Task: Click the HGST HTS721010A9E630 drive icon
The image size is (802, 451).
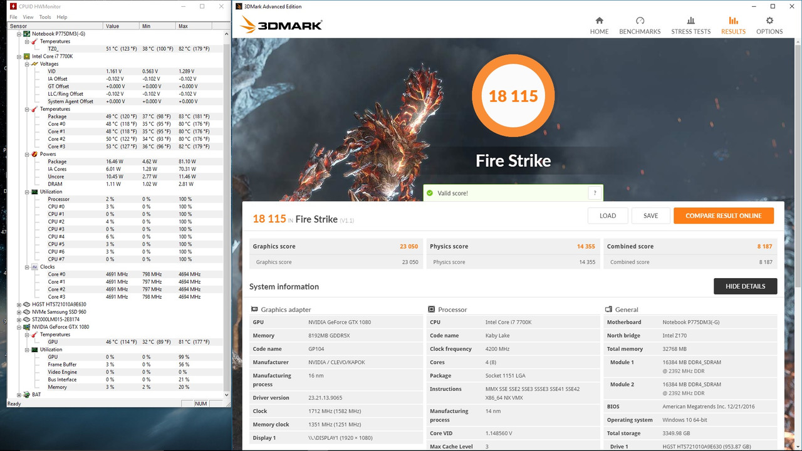Action: [x=27, y=304]
